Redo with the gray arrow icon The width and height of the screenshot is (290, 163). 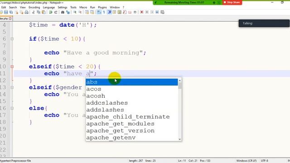56,12
